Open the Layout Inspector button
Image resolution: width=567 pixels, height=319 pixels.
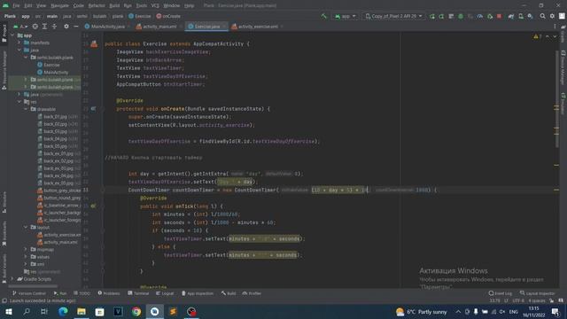point(538,293)
